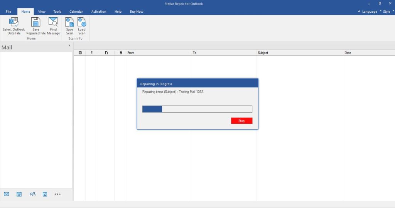This screenshot has width=395, height=208.
Task: Sort by Subject column header
Action: 299,53
